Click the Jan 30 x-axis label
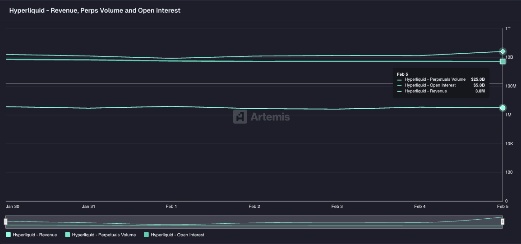Viewport: 521px width, 244px height. 13,207
